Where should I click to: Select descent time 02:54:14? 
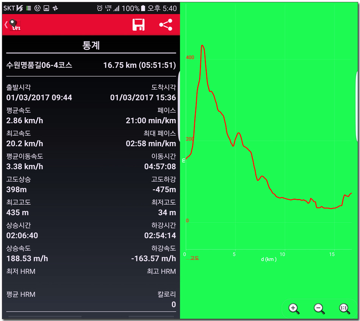coord(160,236)
